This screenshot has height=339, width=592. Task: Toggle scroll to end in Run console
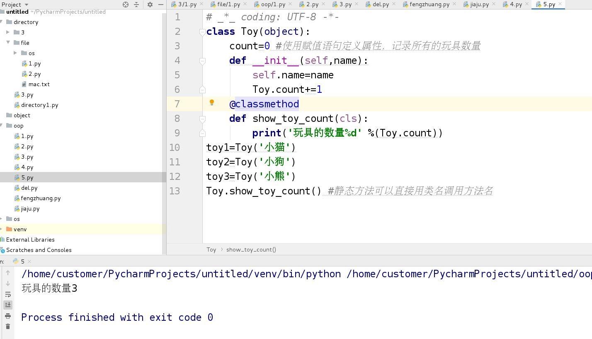tap(7, 305)
